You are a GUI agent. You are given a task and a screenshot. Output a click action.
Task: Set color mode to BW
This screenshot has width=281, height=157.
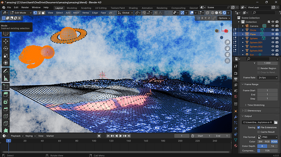click(260, 142)
